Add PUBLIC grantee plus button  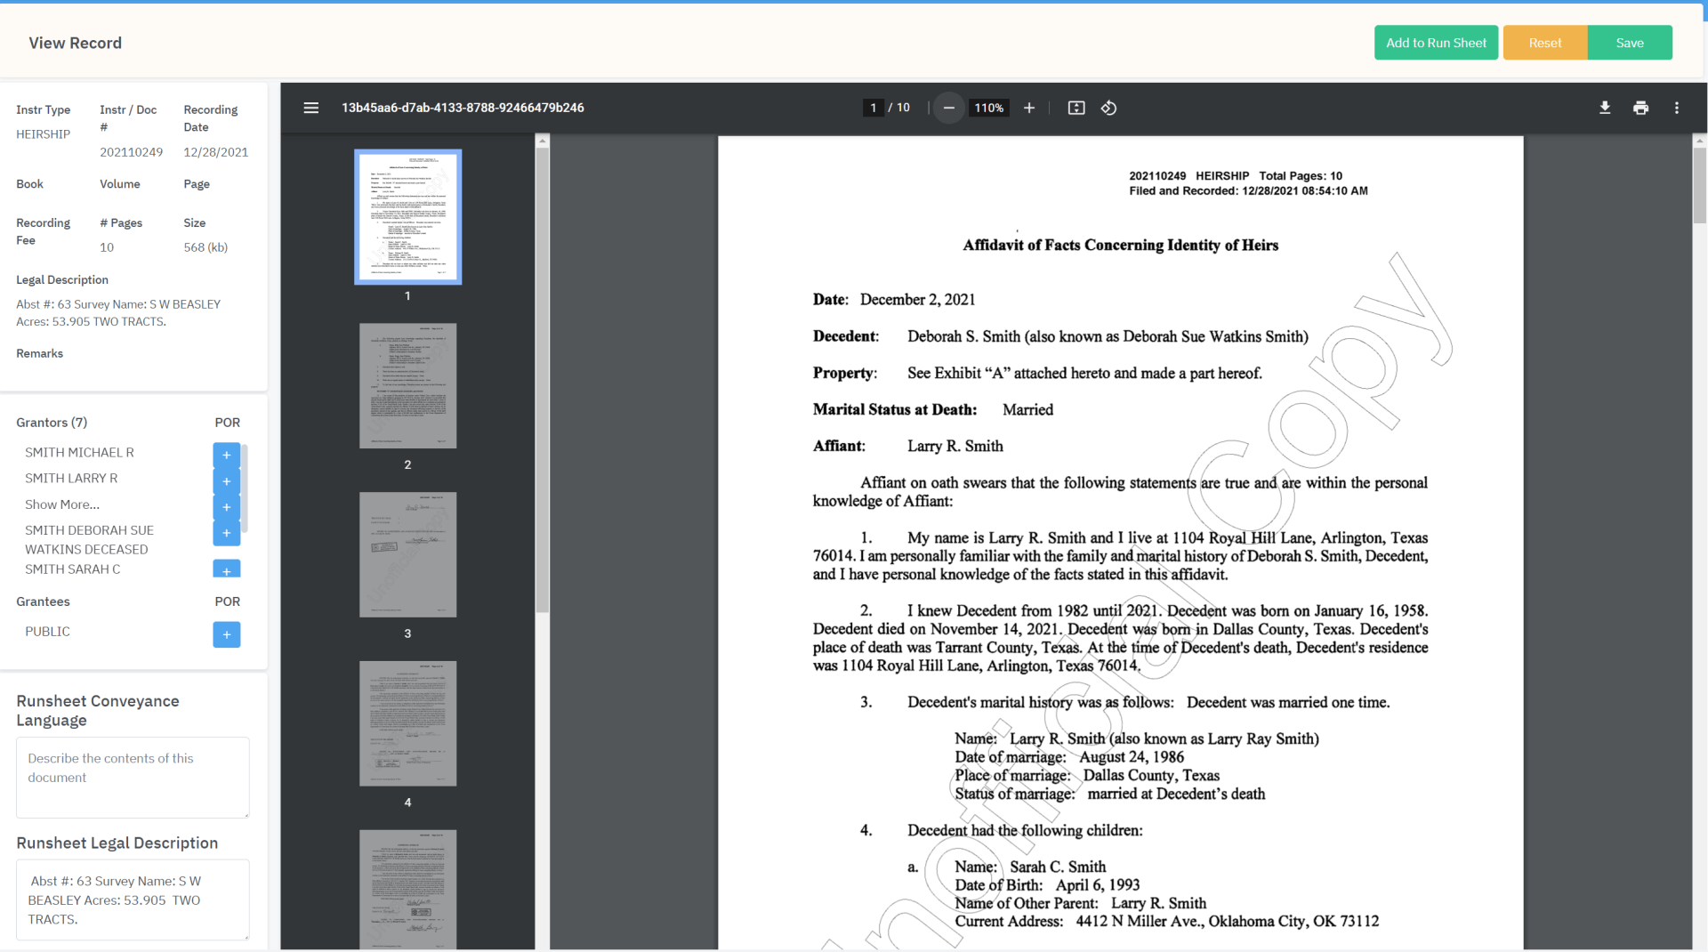[x=227, y=634]
